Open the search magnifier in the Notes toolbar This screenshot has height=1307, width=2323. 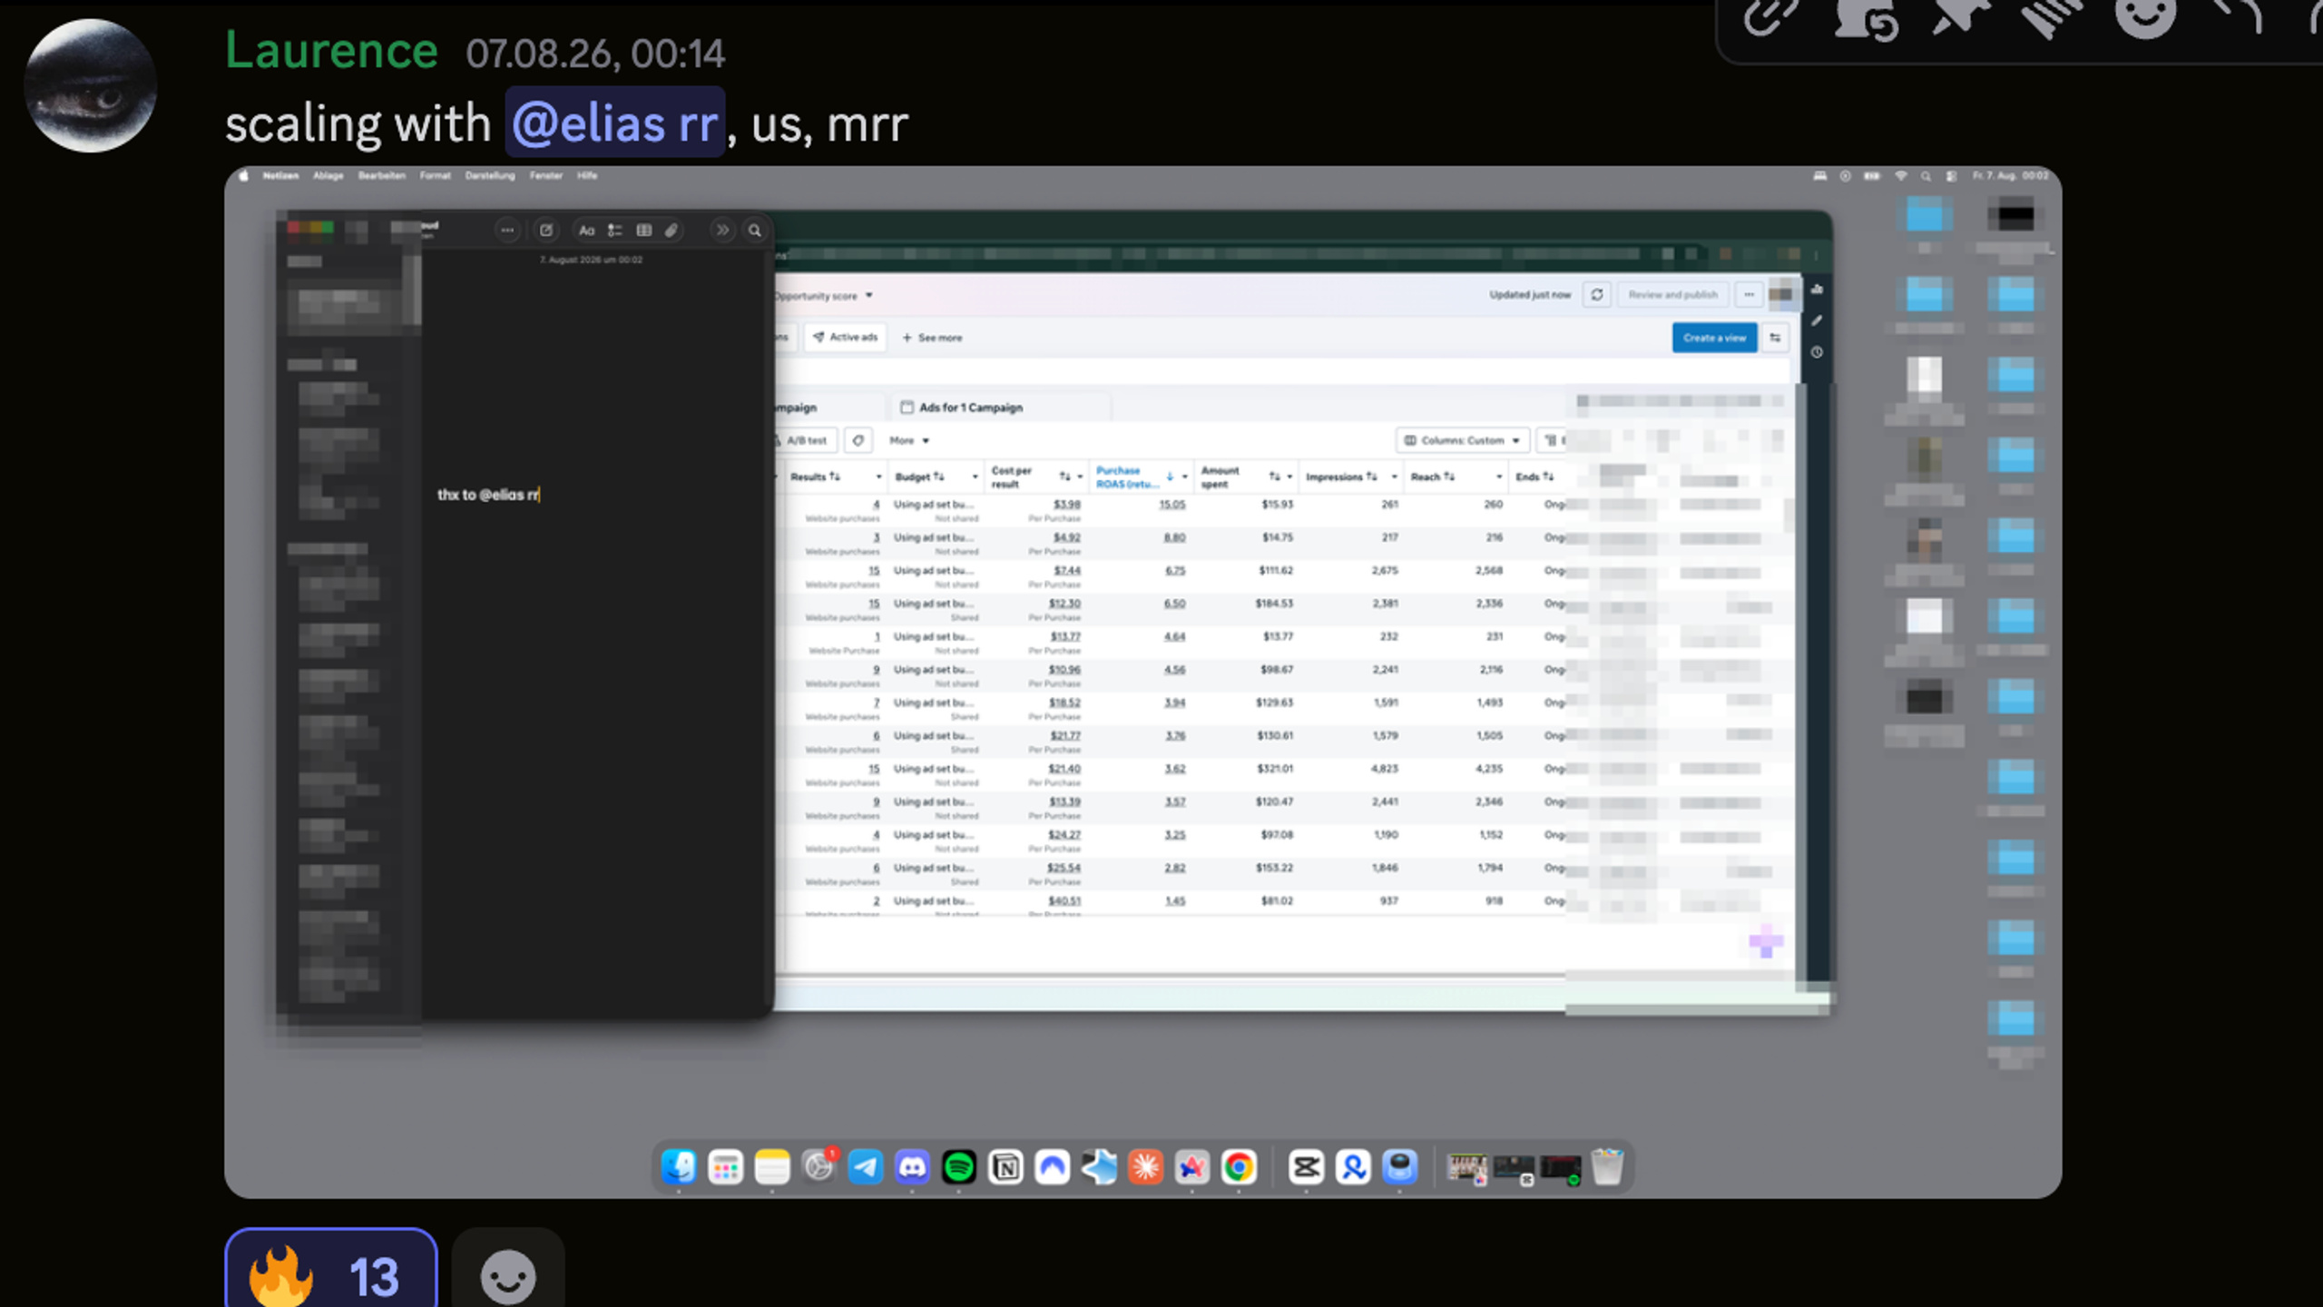(754, 231)
